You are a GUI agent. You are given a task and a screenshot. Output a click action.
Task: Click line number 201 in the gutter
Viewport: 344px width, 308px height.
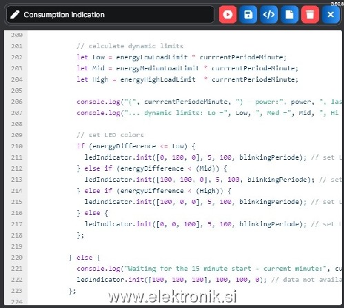(17, 46)
